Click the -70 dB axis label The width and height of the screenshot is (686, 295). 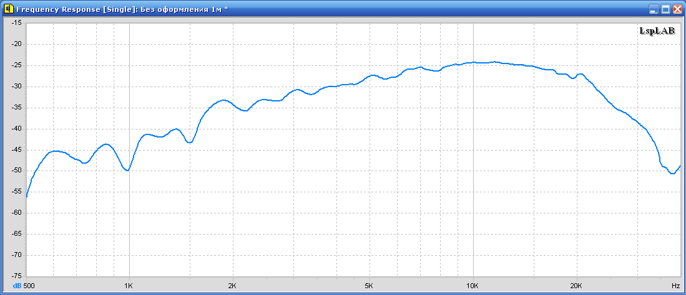pyautogui.click(x=16, y=255)
